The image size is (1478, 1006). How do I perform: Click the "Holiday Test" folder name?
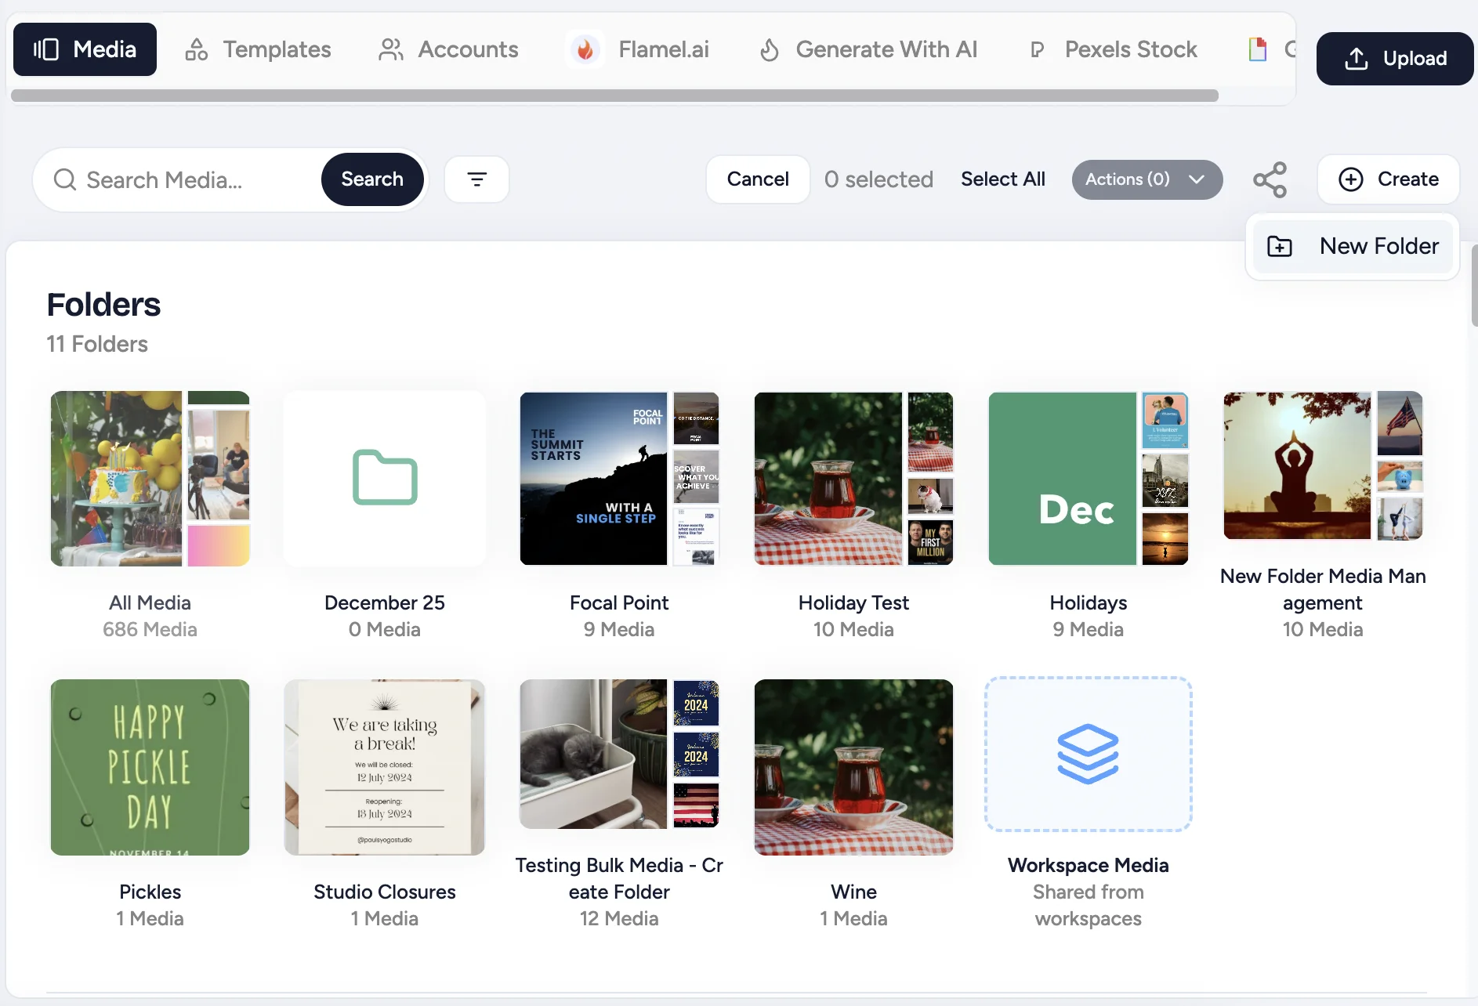click(x=853, y=603)
